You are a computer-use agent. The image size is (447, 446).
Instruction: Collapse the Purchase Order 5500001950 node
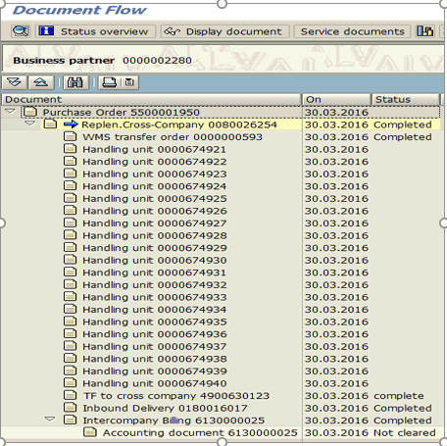10,112
